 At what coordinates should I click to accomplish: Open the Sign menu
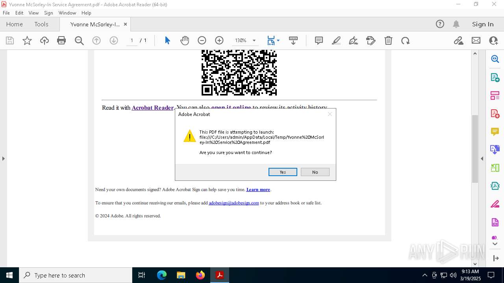point(48,13)
